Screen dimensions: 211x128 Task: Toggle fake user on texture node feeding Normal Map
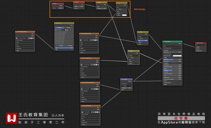(93, 89)
